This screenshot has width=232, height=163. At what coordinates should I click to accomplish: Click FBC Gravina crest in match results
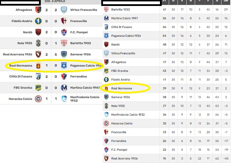(x=39, y=88)
